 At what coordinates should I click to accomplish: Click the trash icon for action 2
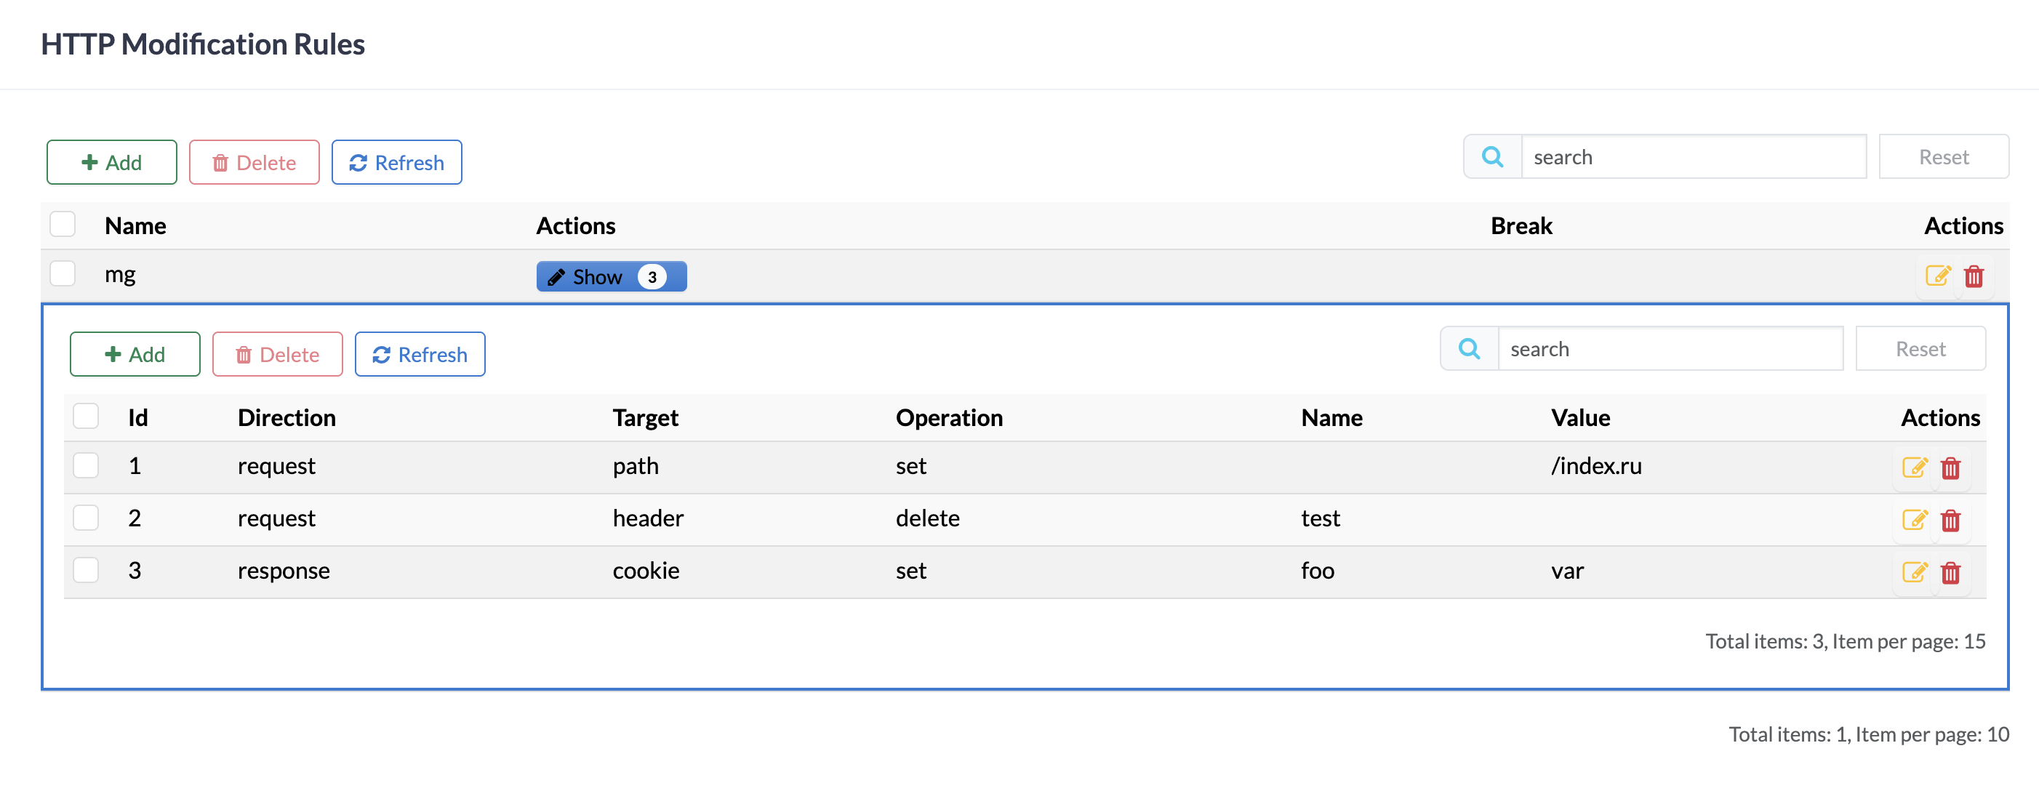click(1951, 520)
